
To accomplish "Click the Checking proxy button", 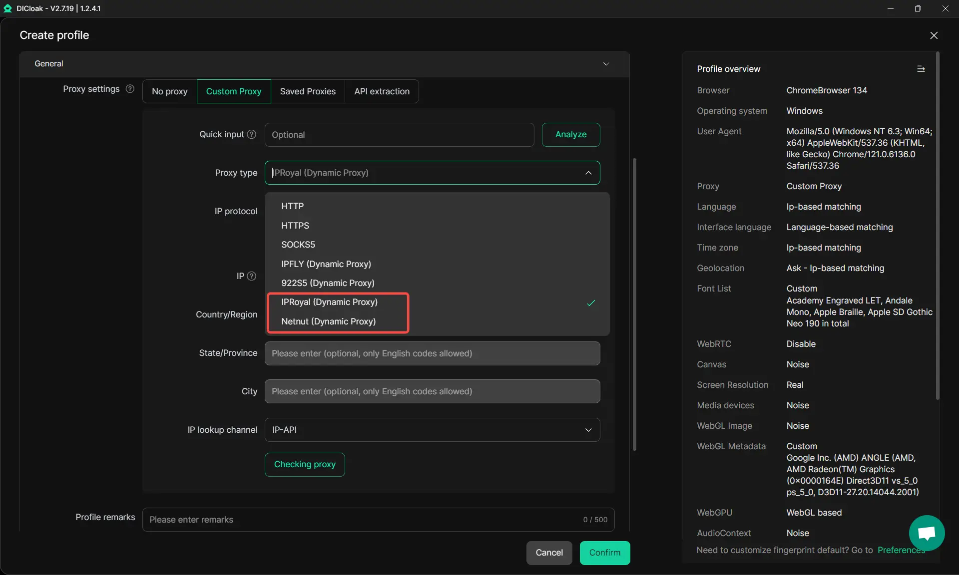I will (x=304, y=464).
